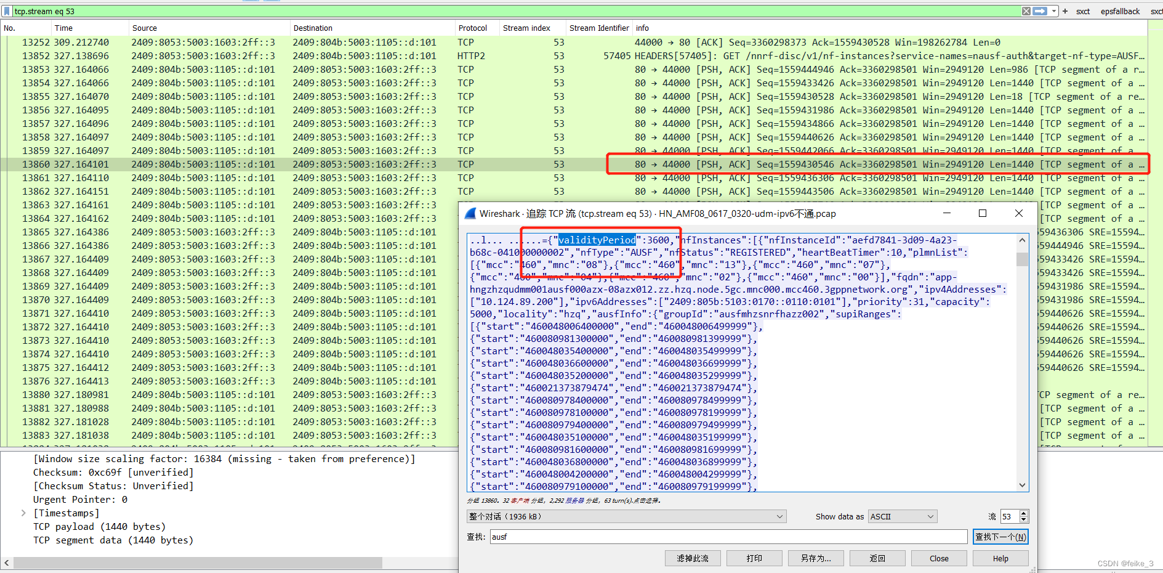Image resolution: width=1163 pixels, height=573 pixels.
Task: Increment the stream number stepper up
Action: (x=1023, y=513)
